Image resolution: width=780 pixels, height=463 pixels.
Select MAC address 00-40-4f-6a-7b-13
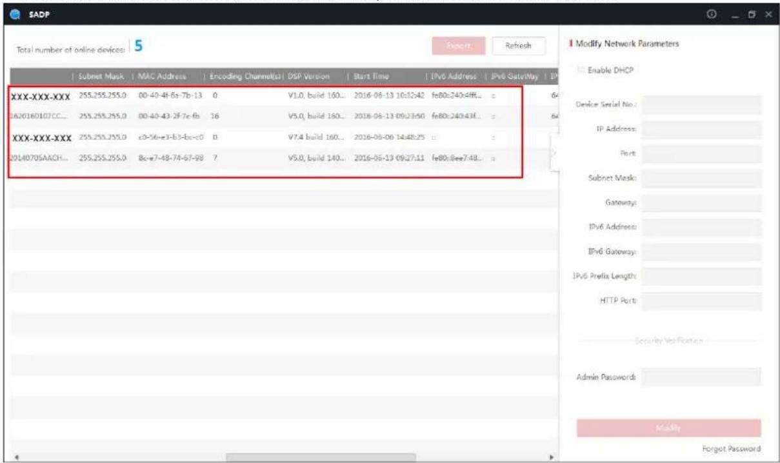170,96
